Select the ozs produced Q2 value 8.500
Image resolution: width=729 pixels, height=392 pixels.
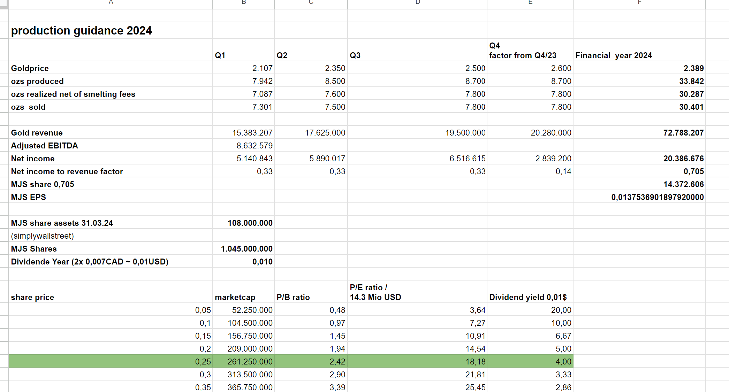tap(335, 81)
